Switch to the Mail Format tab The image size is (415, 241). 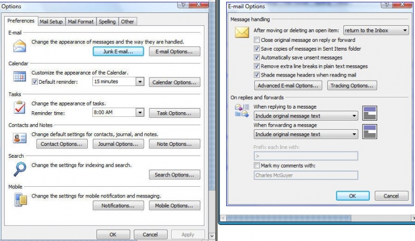[x=81, y=22]
